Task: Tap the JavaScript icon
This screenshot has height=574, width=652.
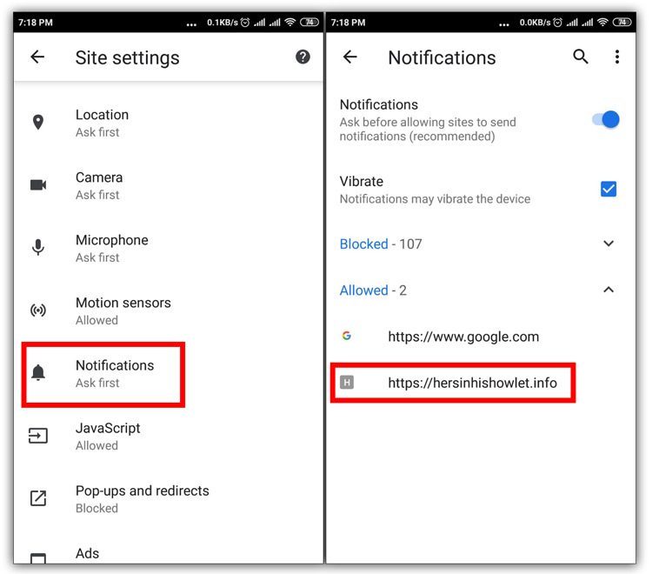Action: tap(38, 436)
